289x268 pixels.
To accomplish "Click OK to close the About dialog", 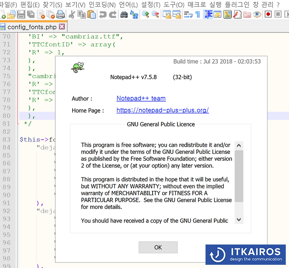I will point(158,248).
